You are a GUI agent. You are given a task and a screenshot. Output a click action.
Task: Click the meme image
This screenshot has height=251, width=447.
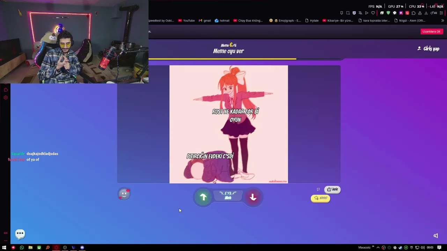pyautogui.click(x=229, y=124)
